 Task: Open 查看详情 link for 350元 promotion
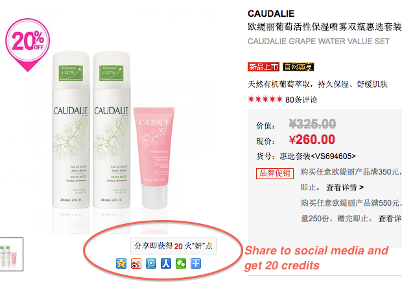click(x=344, y=188)
